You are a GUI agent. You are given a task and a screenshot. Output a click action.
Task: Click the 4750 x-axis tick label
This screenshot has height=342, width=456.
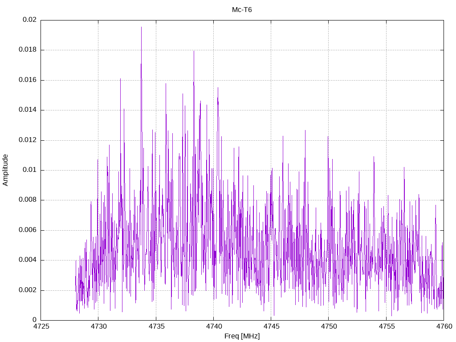pyautogui.click(x=329, y=326)
